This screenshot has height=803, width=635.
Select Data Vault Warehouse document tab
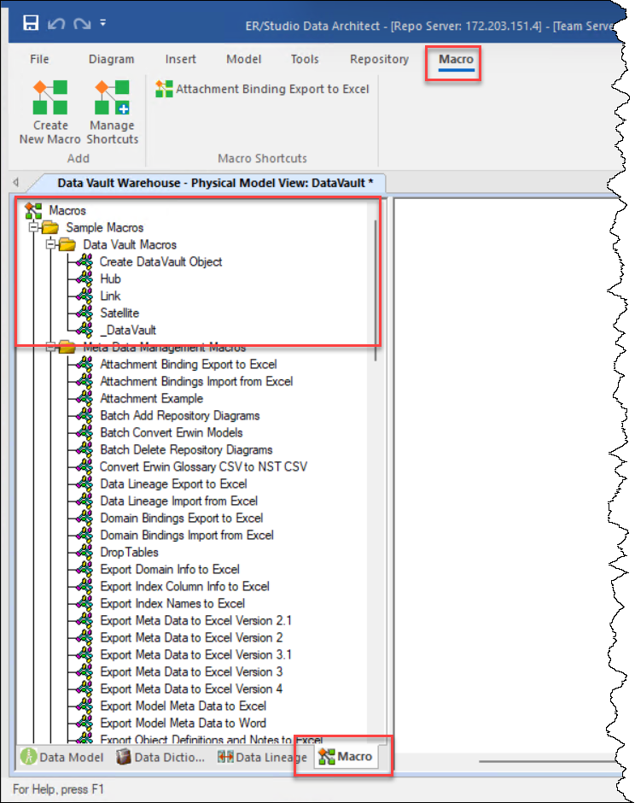(215, 183)
